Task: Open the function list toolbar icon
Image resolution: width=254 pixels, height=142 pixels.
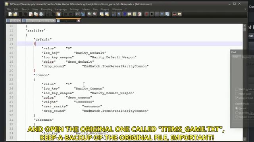Action: click(x=140, y=14)
